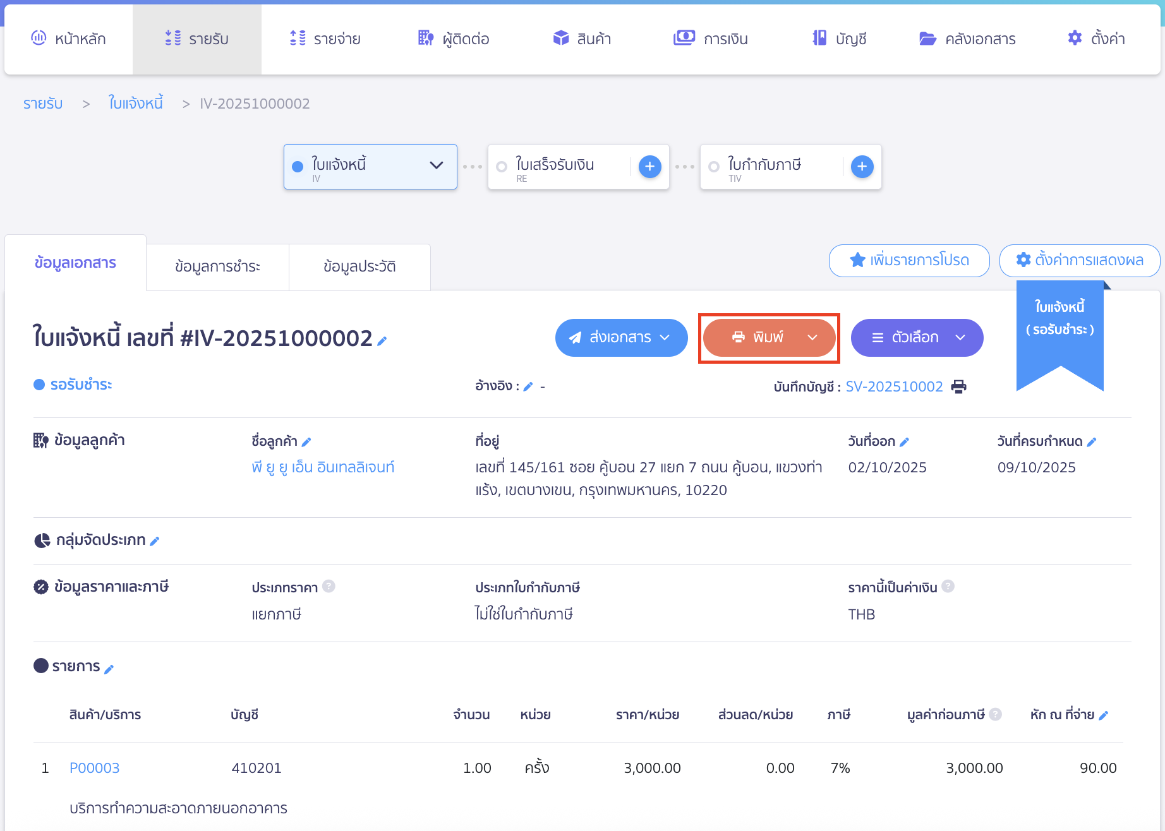Click help icon next to ประเภทราคา
Viewport: 1165px width, 831px height.
point(329,587)
